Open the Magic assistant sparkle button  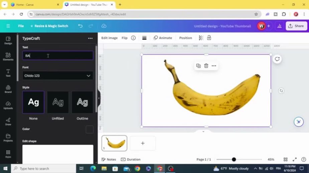299,122
